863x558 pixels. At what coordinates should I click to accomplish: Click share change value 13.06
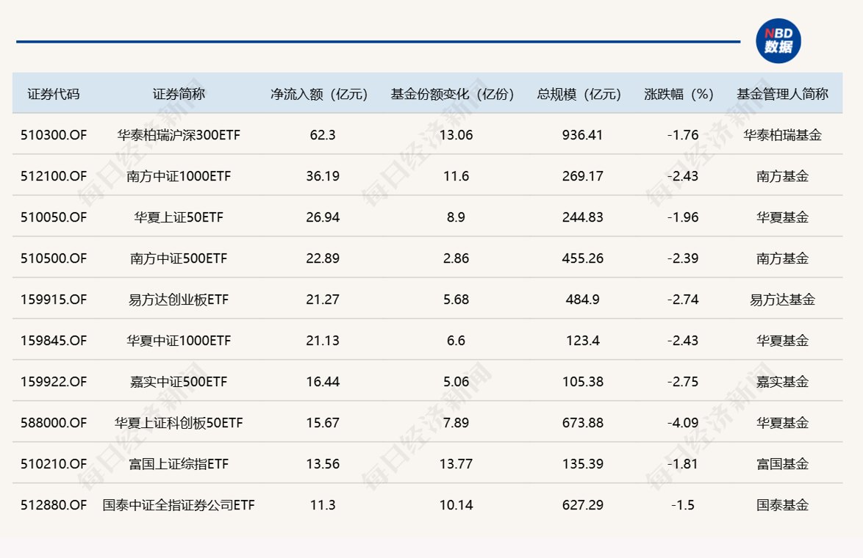(x=456, y=134)
